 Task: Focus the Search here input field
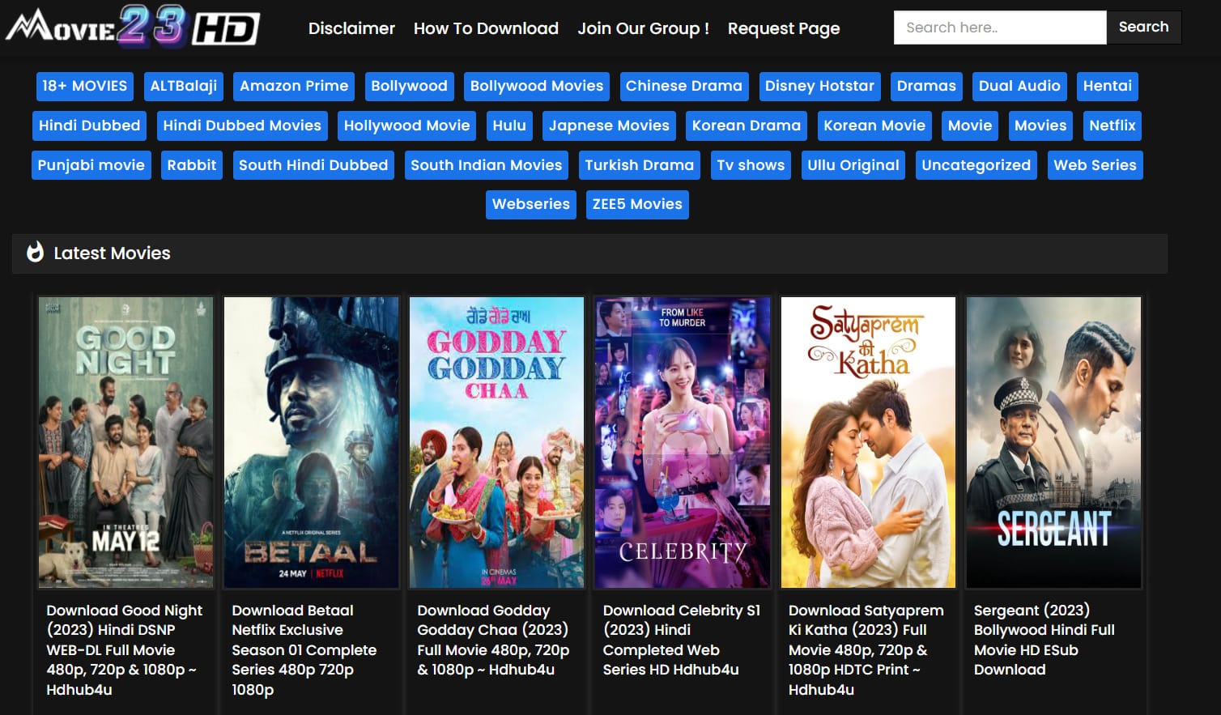click(1000, 28)
